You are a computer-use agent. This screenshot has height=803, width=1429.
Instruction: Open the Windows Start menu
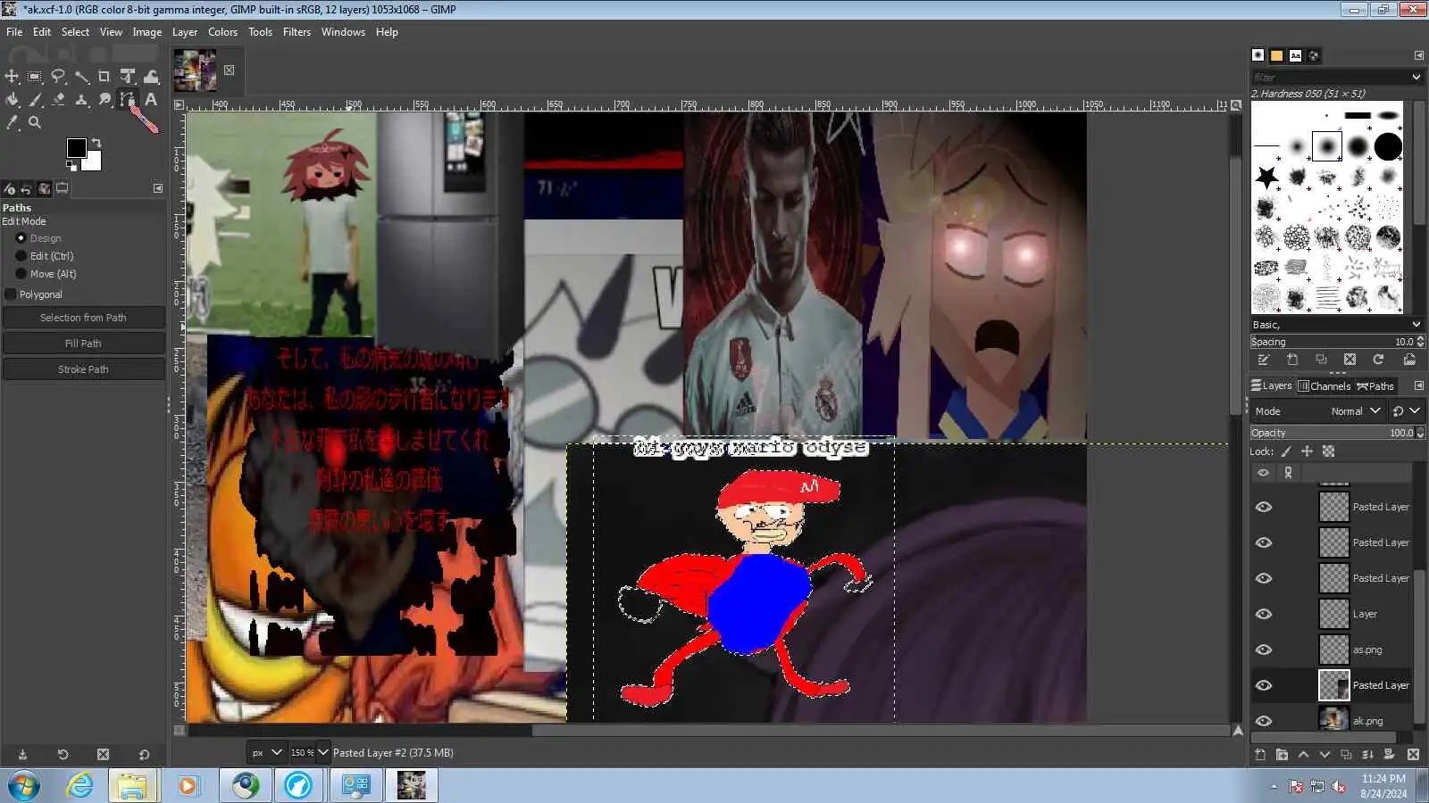point(24,786)
